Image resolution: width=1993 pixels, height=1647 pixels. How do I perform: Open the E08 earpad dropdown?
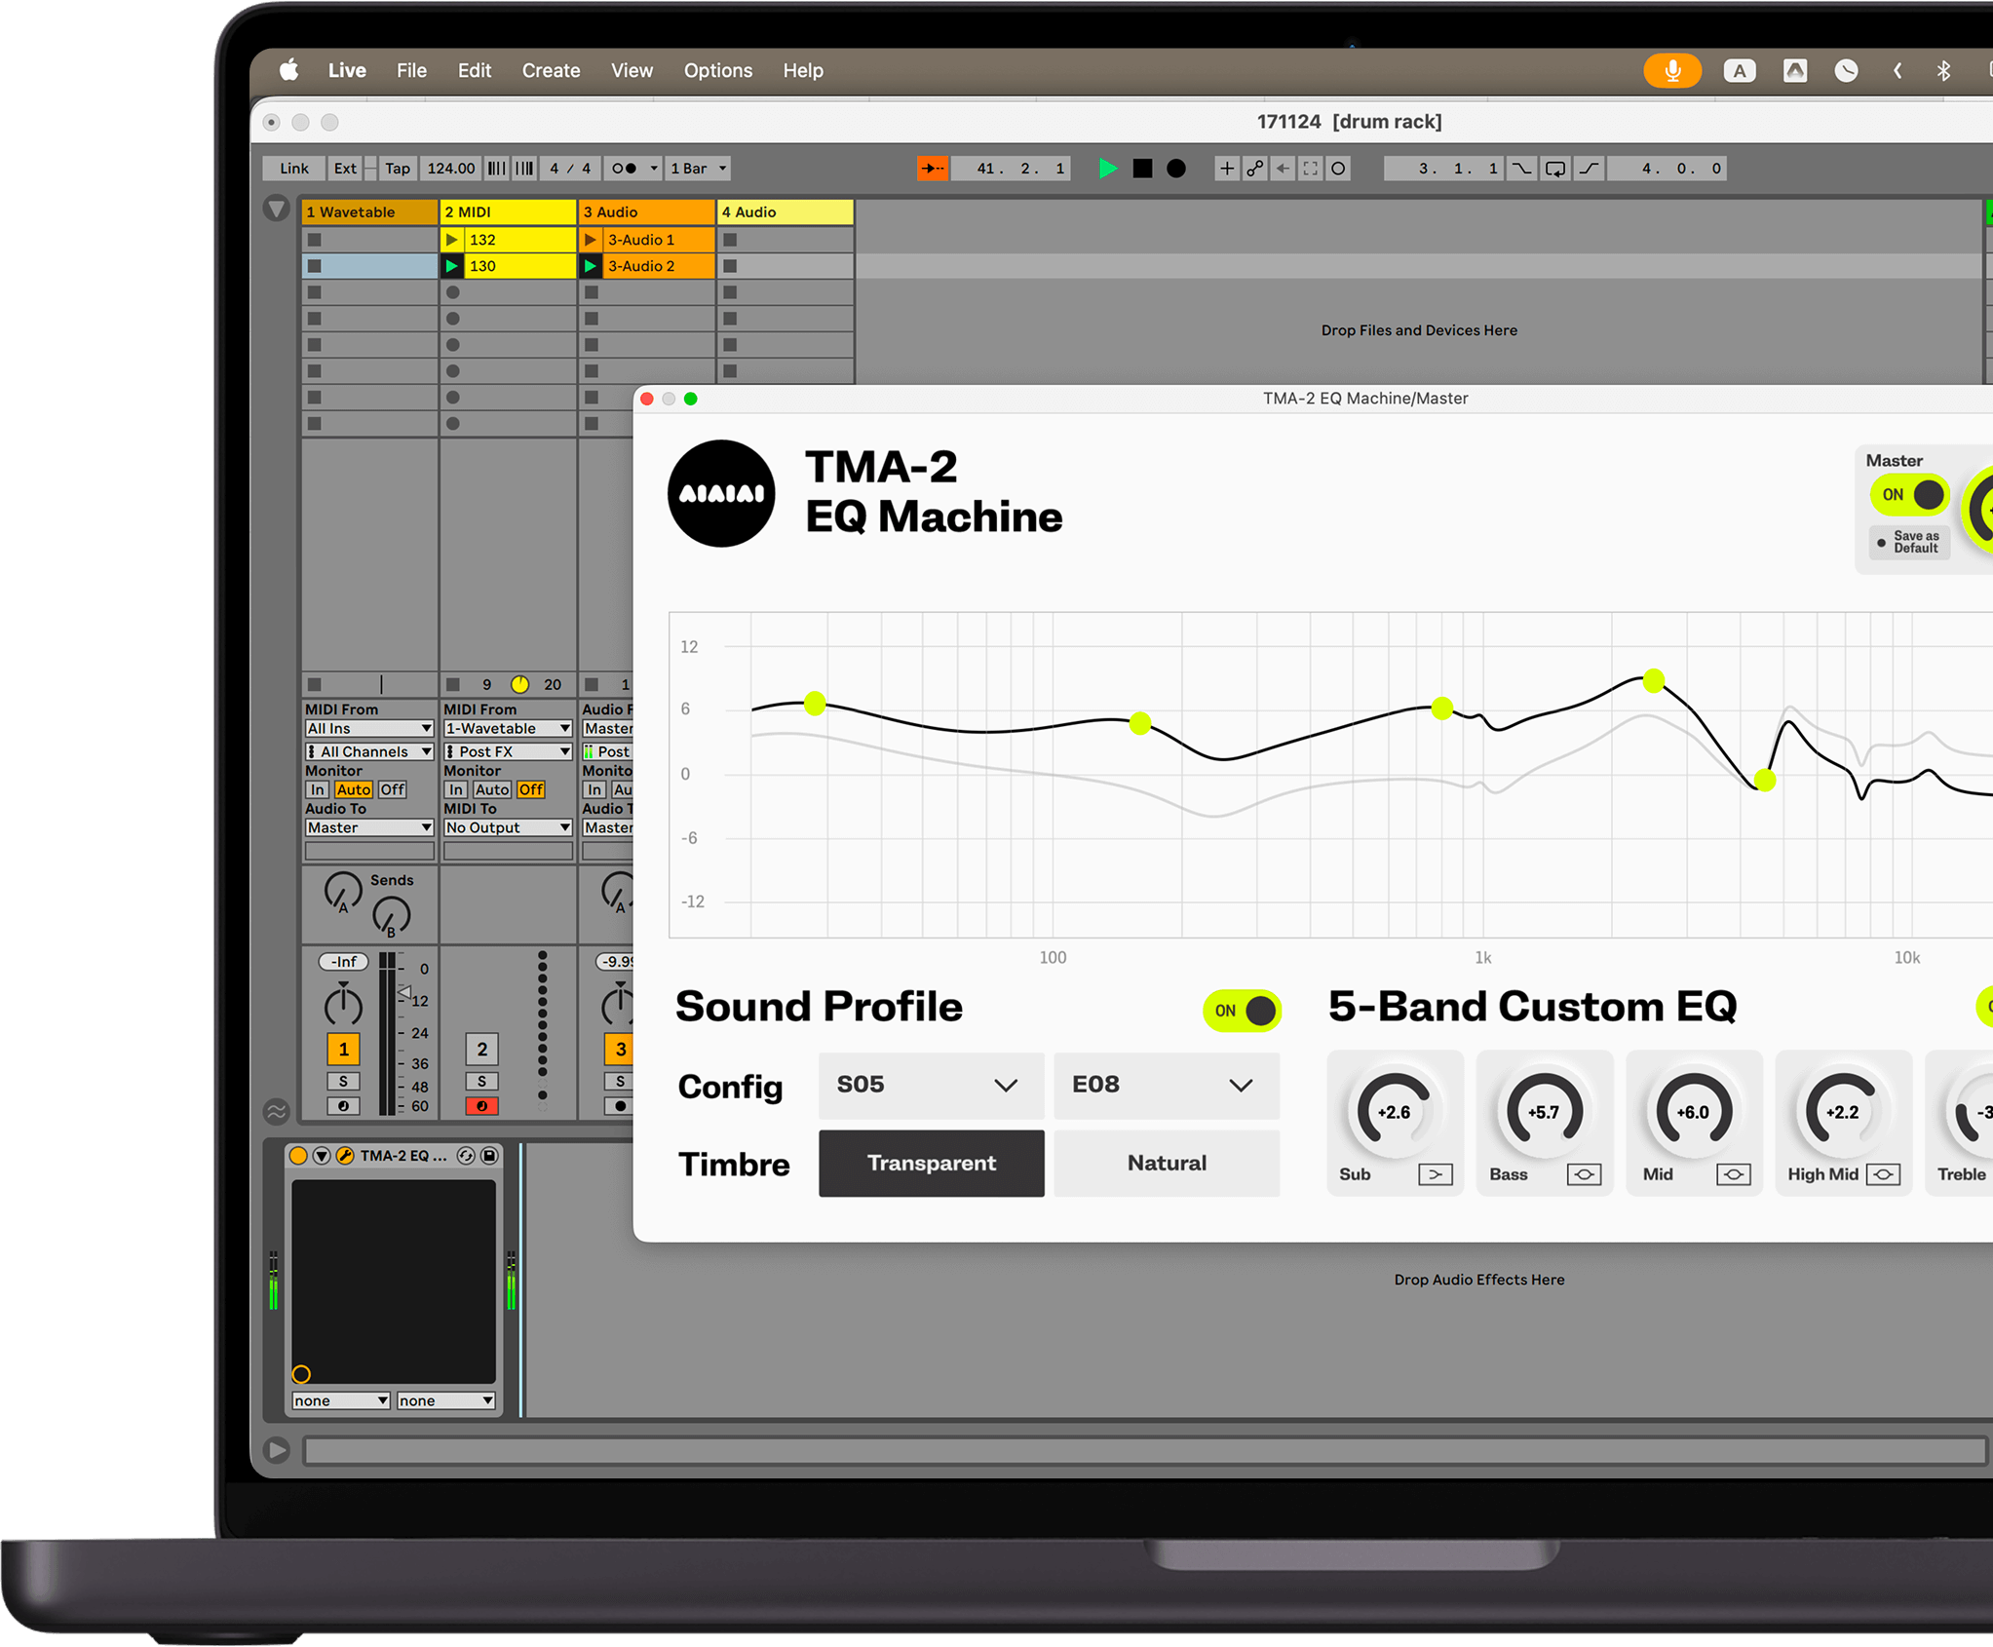1166,1085
